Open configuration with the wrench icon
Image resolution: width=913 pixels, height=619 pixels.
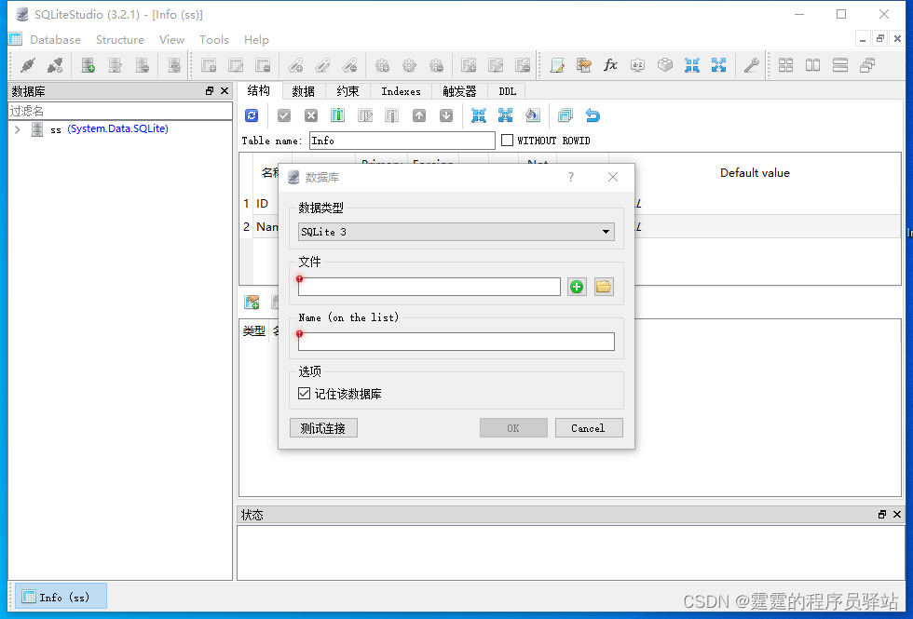(751, 65)
